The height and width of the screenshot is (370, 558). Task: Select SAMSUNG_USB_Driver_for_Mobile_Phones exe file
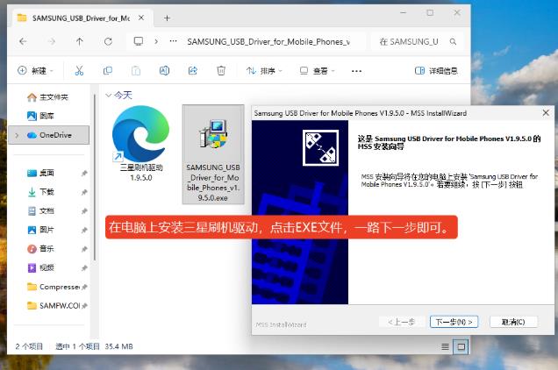[213, 154]
